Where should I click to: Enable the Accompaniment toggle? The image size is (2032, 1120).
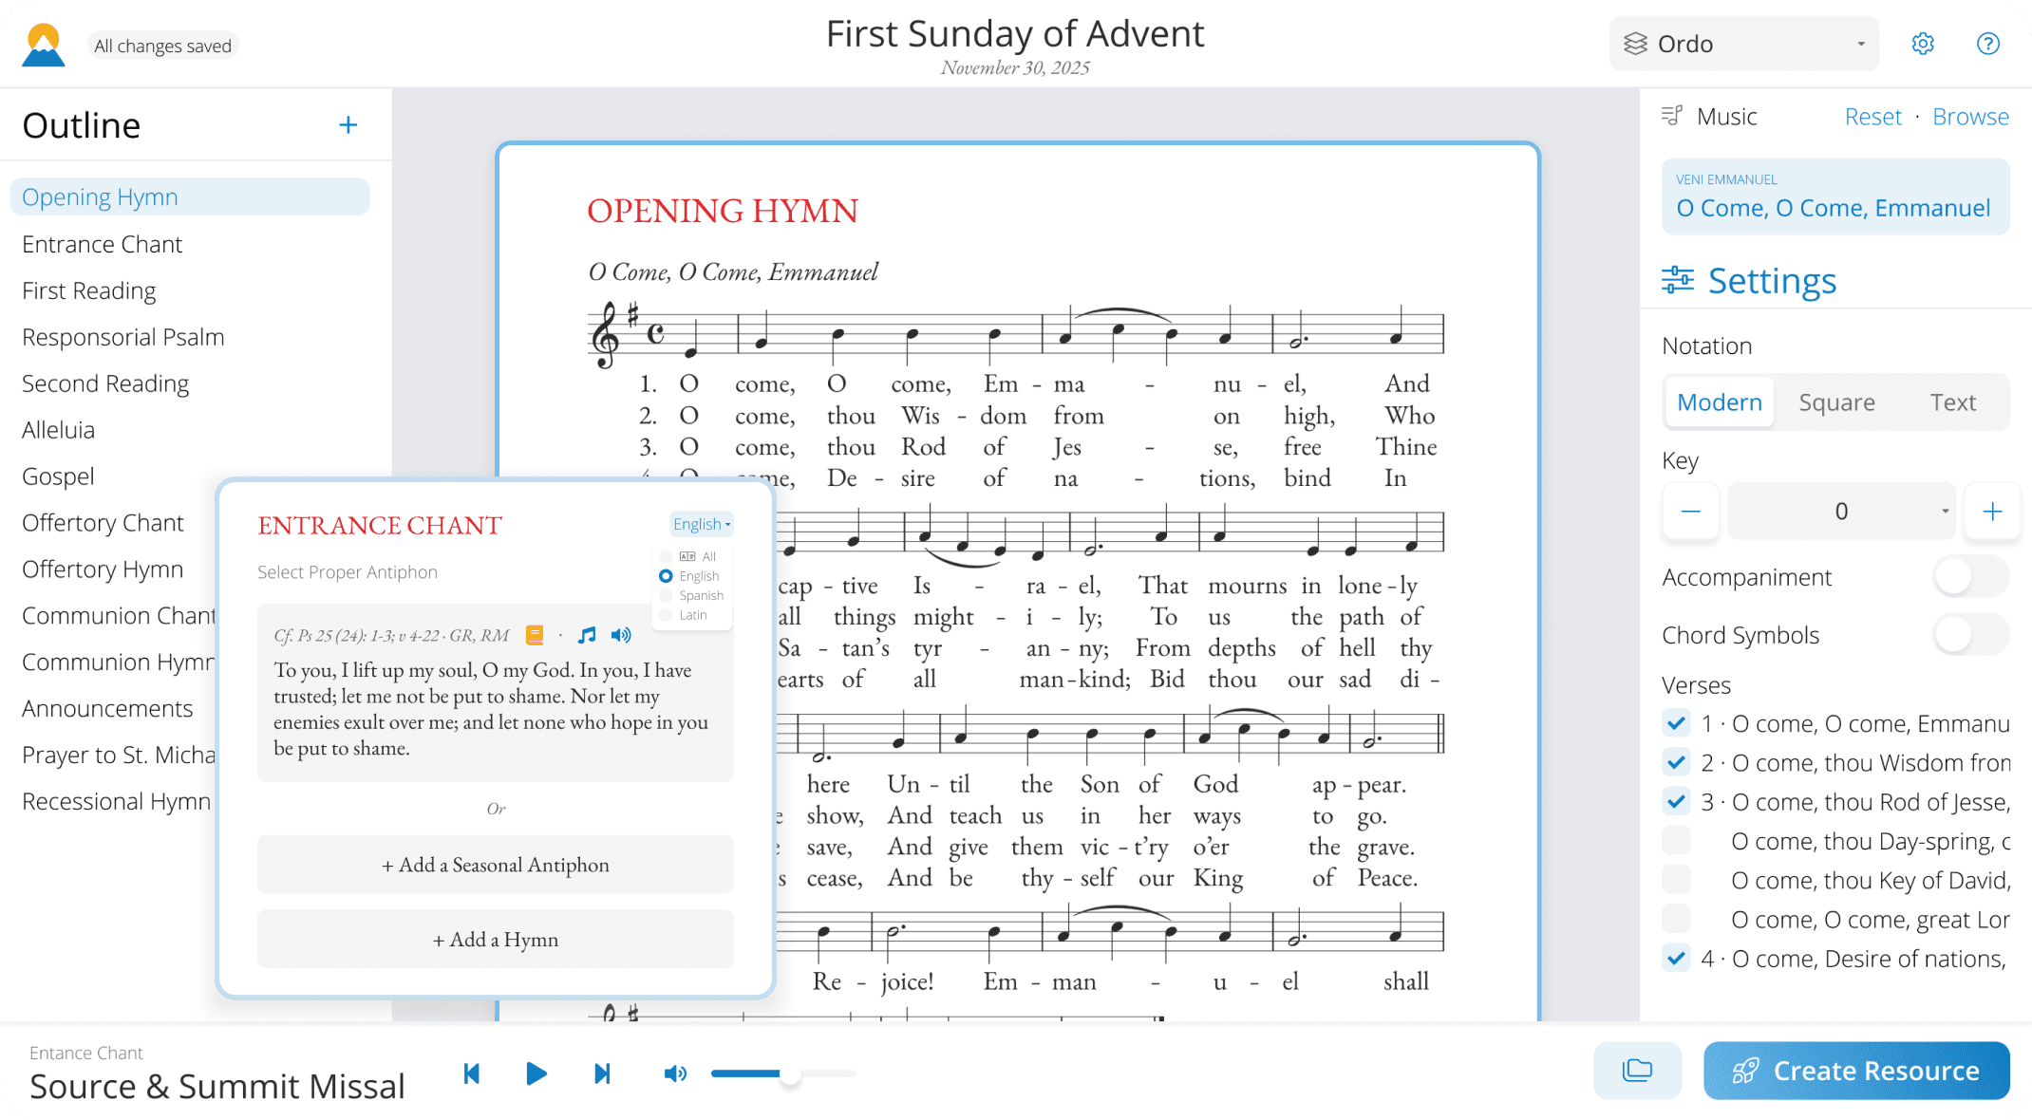click(1970, 577)
